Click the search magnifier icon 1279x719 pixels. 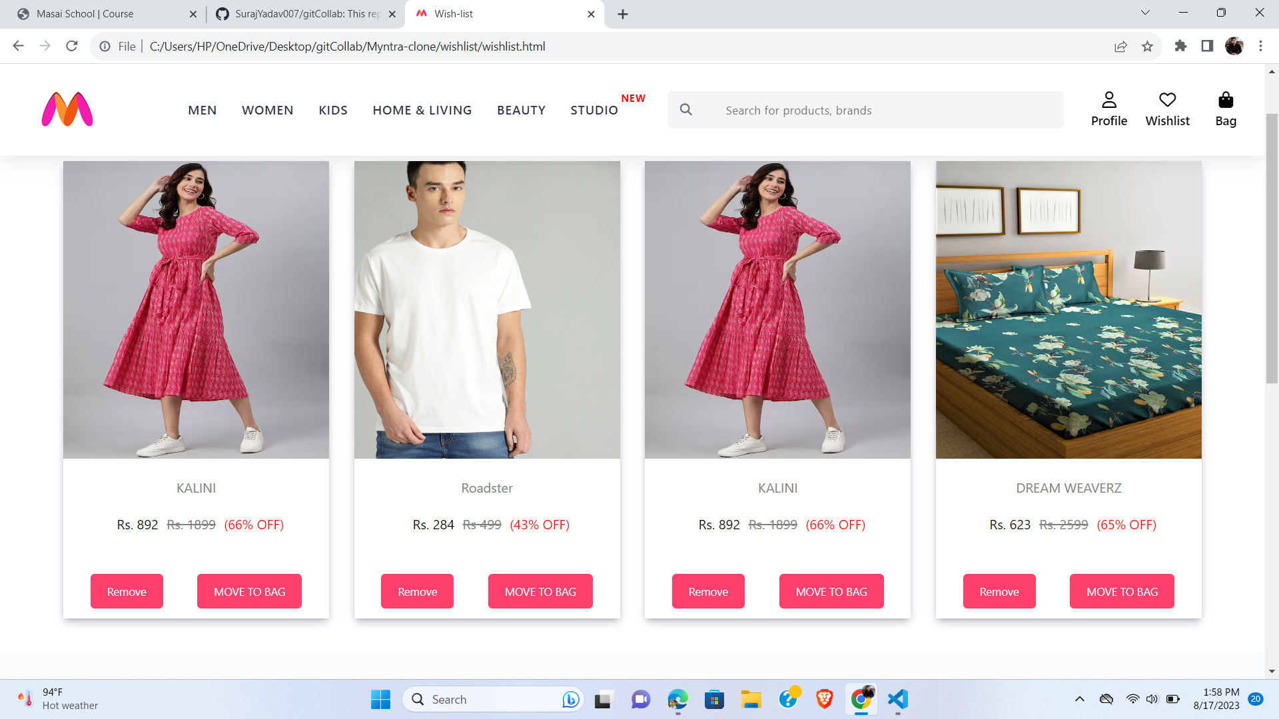686,109
